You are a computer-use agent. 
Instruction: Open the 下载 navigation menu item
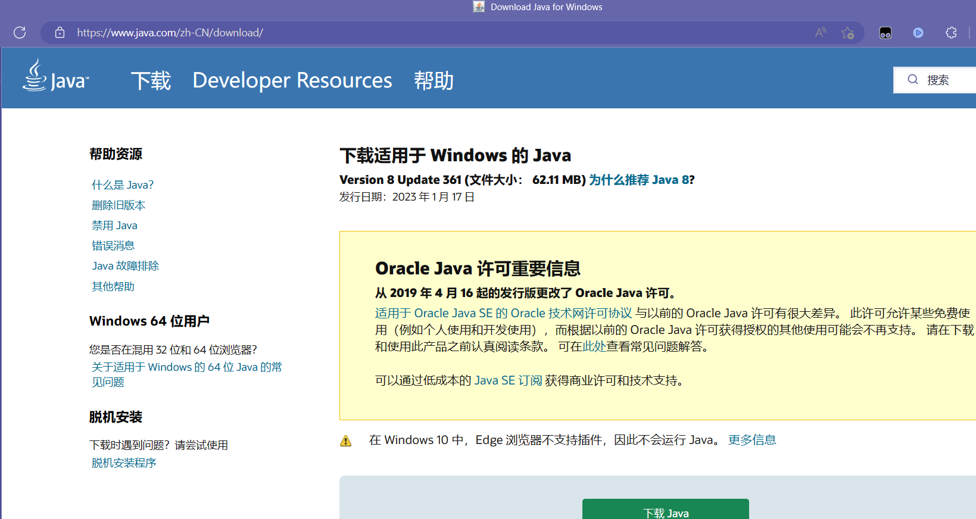[x=151, y=80]
